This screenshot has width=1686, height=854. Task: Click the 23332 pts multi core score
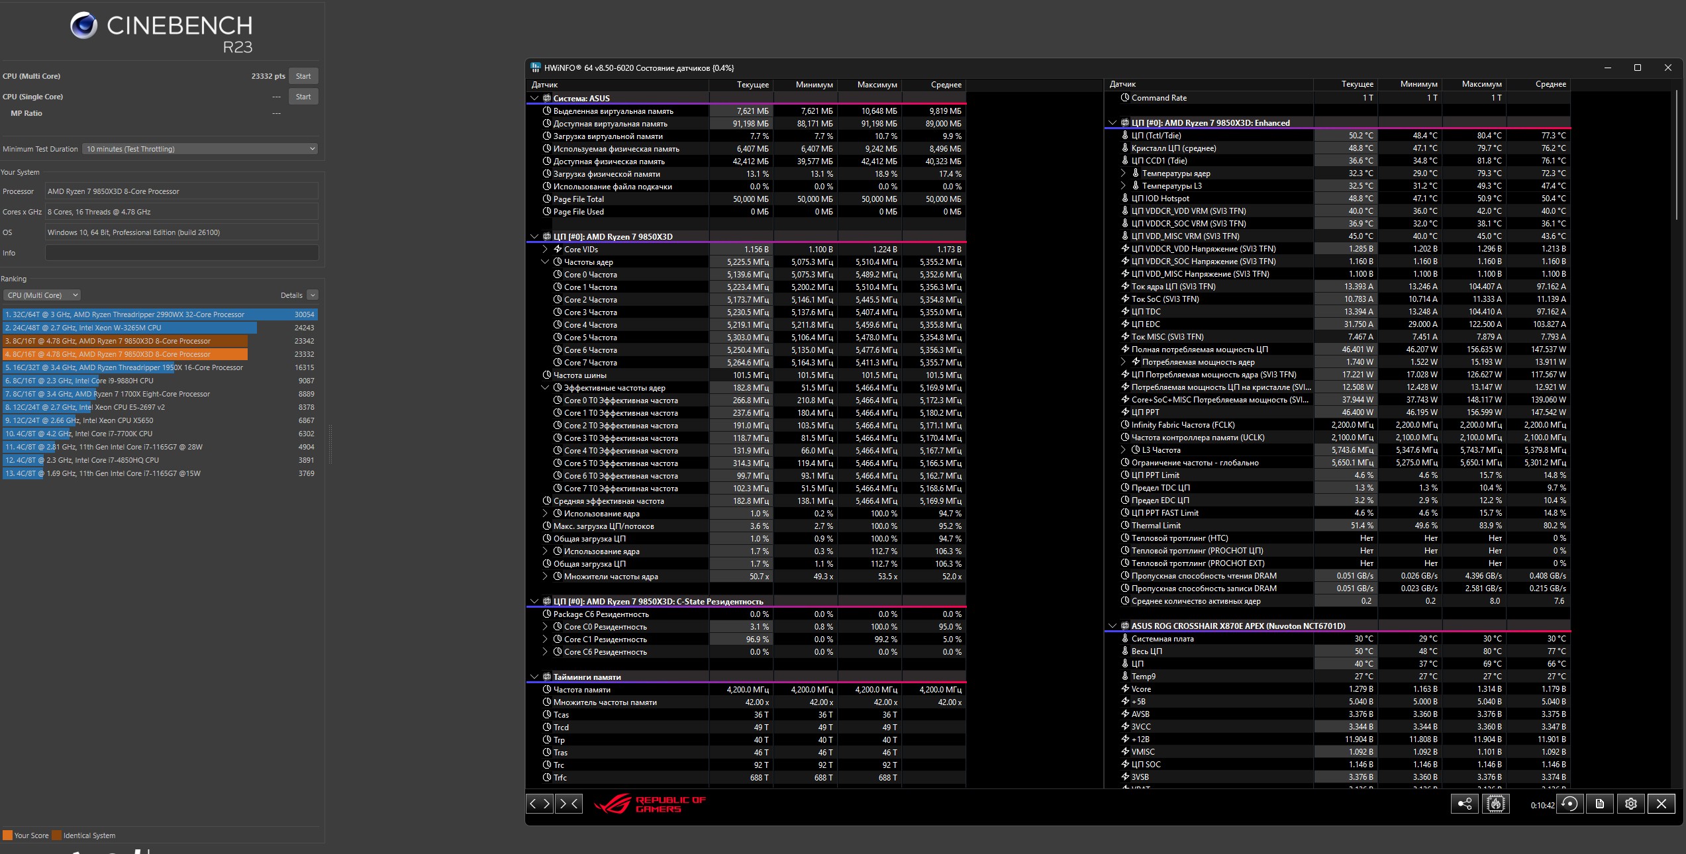pyautogui.click(x=268, y=76)
